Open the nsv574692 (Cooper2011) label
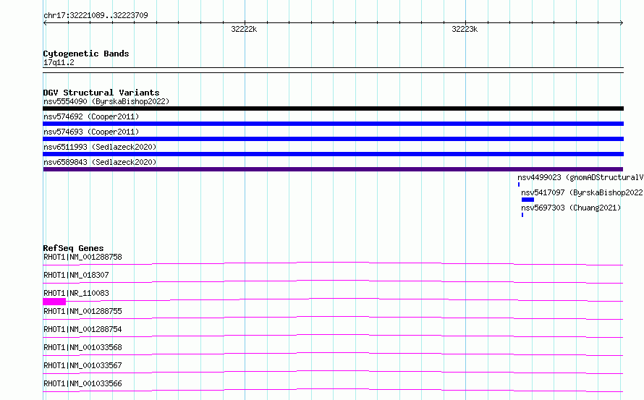Screen dimensions: 644x400 click(91, 116)
